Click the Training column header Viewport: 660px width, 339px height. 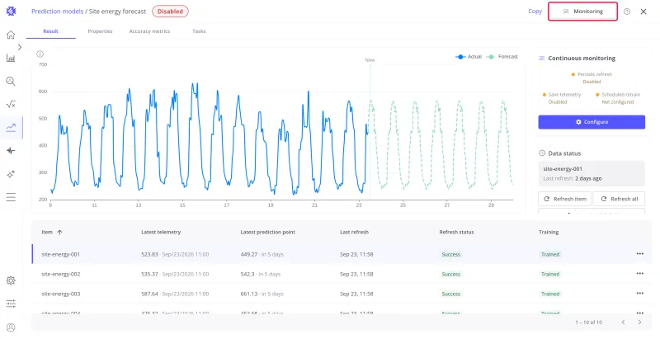click(x=549, y=232)
